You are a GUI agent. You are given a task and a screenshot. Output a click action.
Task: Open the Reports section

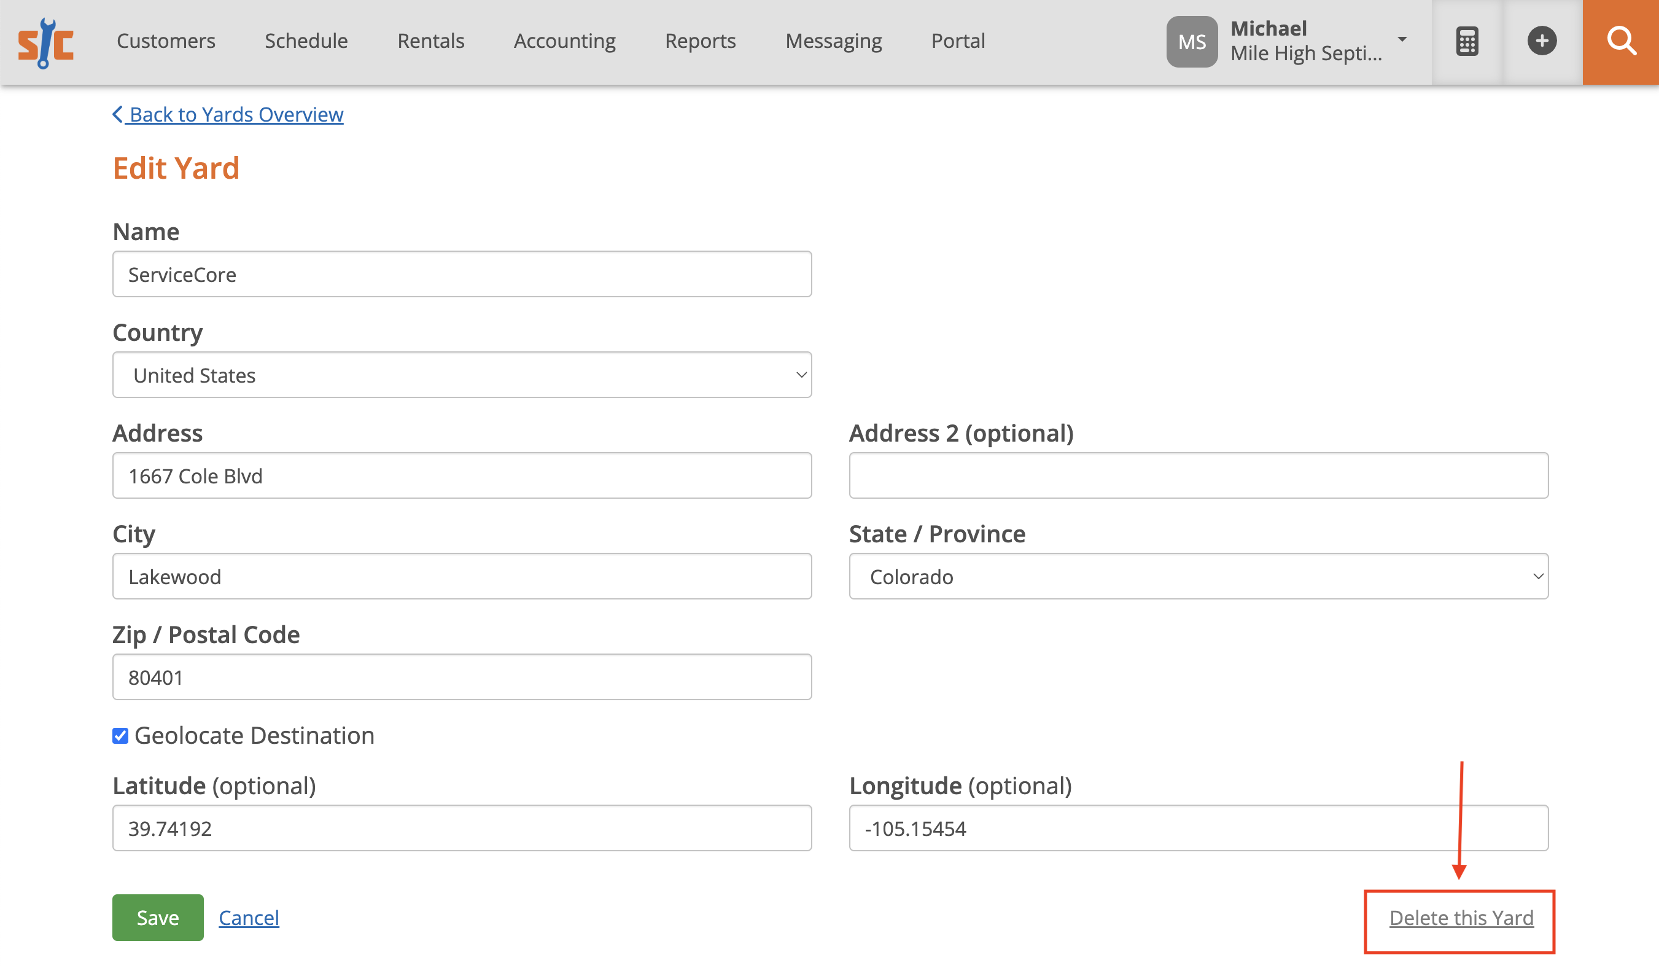tap(700, 41)
